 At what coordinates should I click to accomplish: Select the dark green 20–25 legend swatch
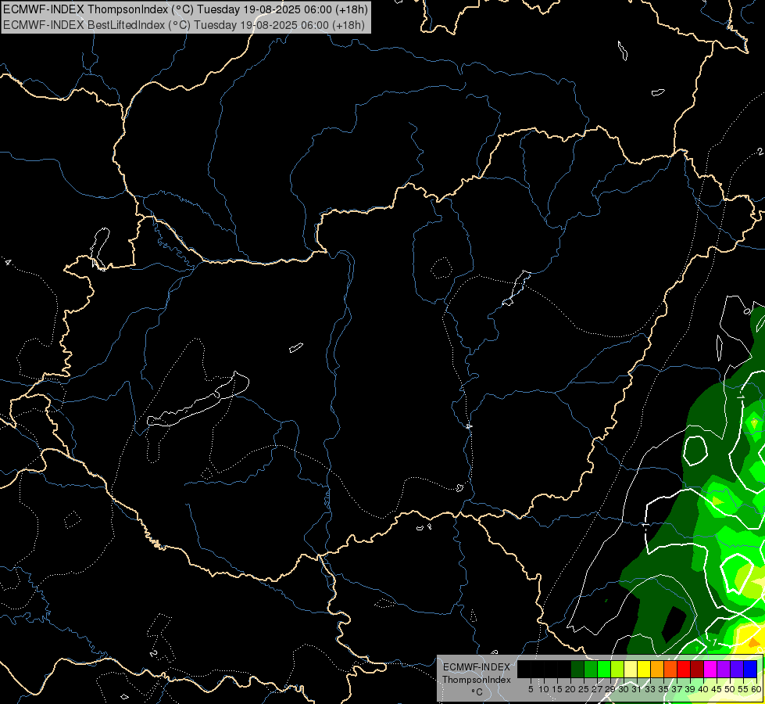(x=577, y=669)
